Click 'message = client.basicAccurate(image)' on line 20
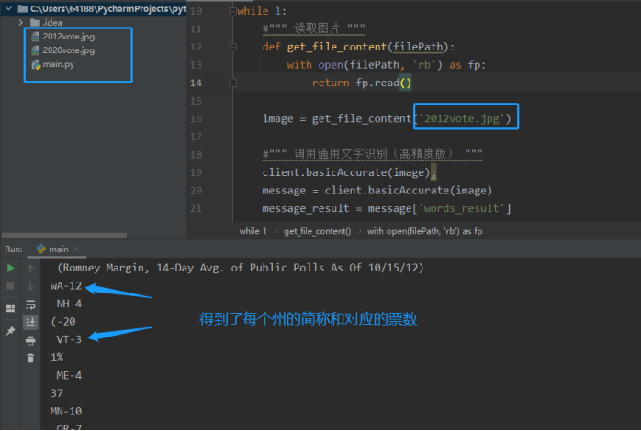Screen dimensions: 641x431 pyautogui.click(x=377, y=191)
